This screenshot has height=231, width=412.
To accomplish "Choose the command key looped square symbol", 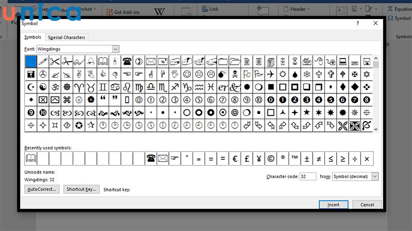I will click(67, 100).
